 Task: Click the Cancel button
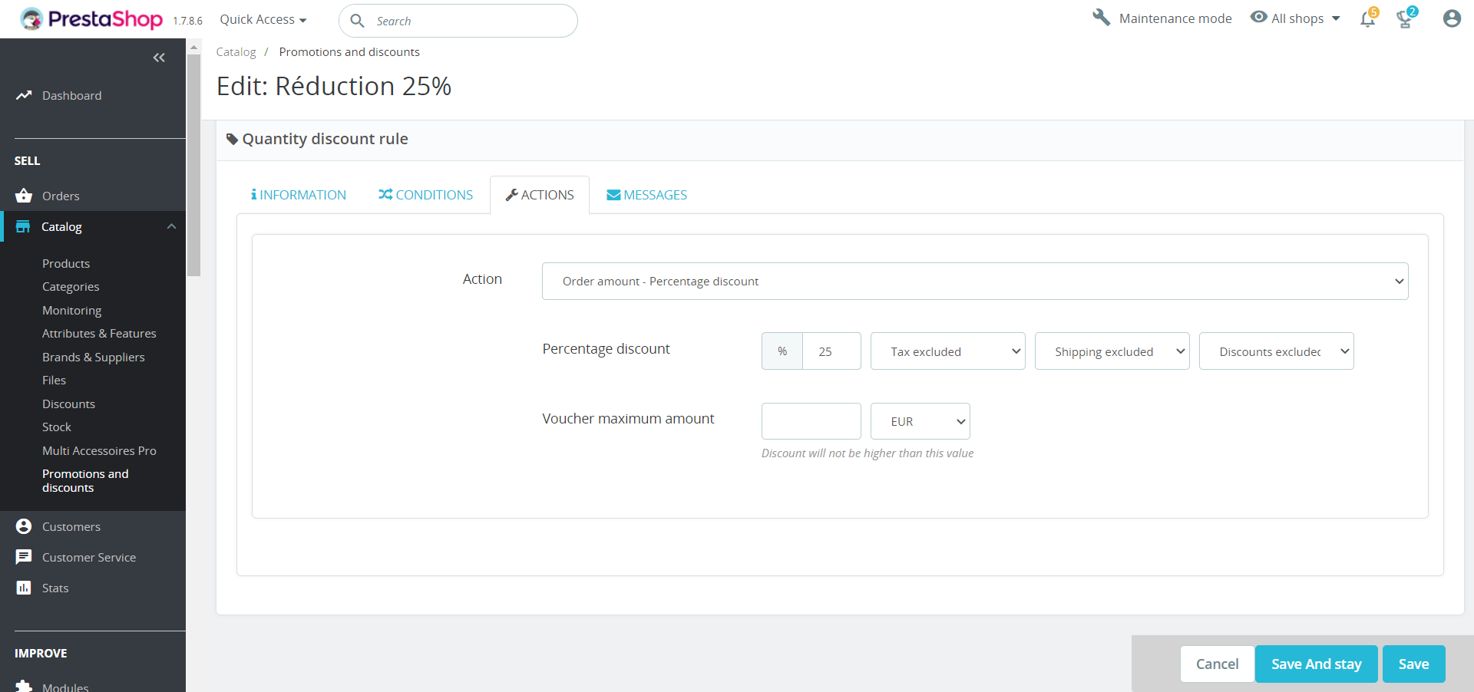click(1217, 664)
